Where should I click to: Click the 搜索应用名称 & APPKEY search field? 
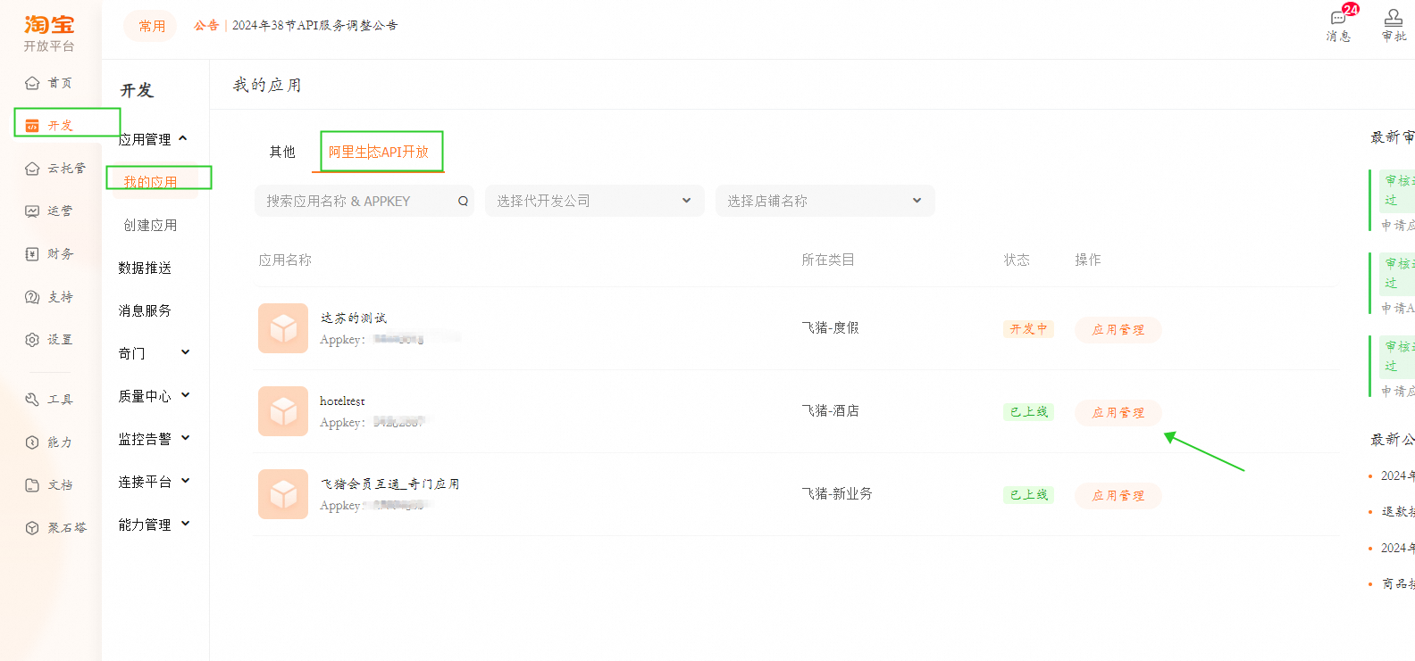pos(357,202)
